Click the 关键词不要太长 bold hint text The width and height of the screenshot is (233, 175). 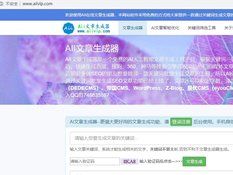(164, 149)
